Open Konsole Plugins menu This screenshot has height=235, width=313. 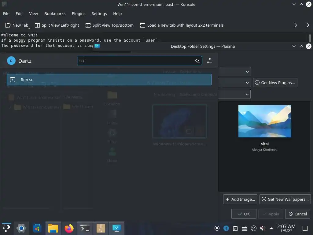(x=79, y=13)
